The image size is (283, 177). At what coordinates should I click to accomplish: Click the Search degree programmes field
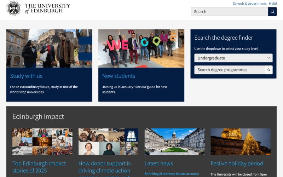230,70
